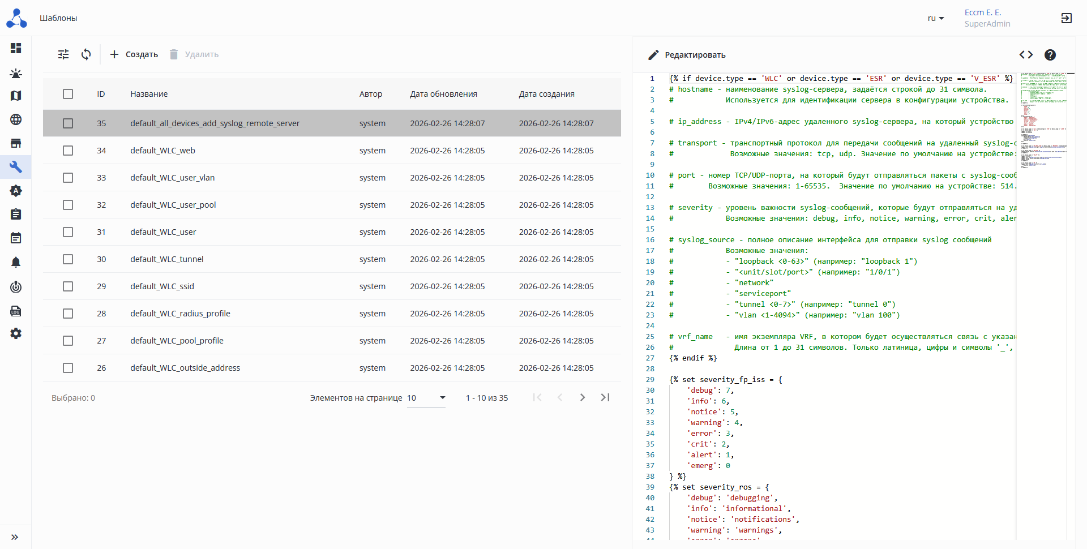1087x549 pixels.
Task: Sort table by Название column
Action: pyautogui.click(x=149, y=94)
